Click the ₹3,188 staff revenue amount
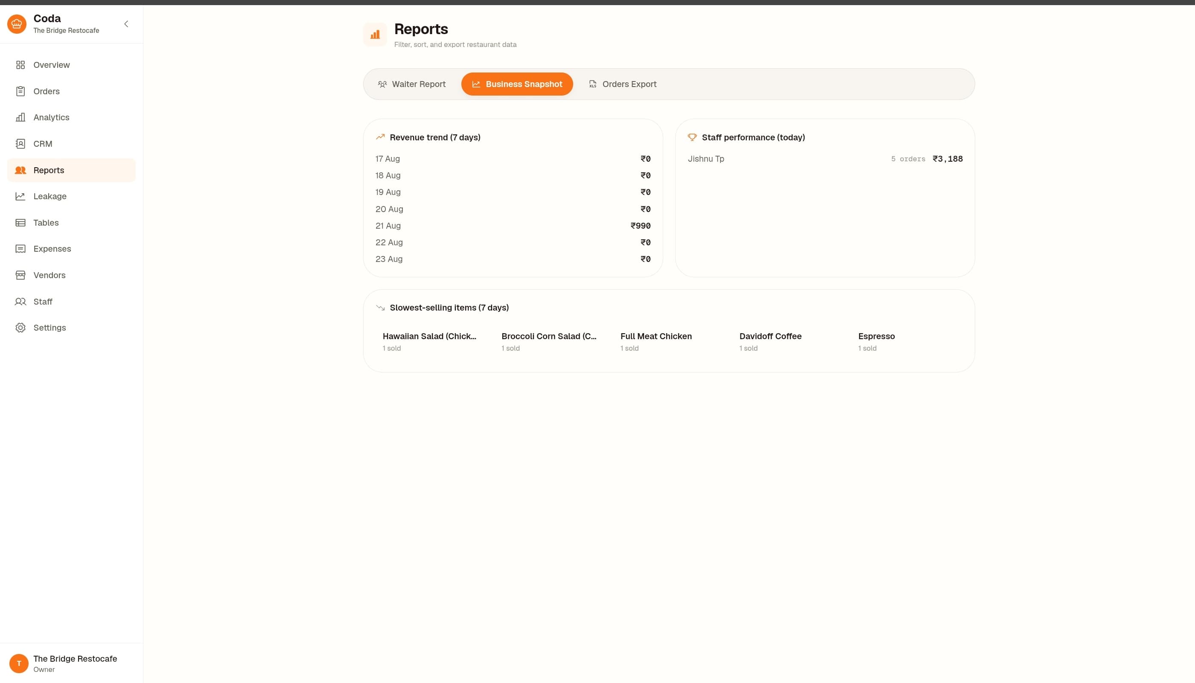Screen dimensions: 1195x683 (x=947, y=159)
